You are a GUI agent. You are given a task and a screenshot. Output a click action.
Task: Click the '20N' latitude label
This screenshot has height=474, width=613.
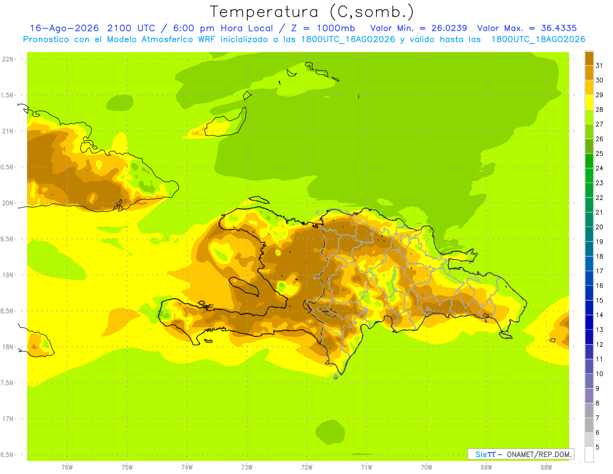[x=8, y=203]
